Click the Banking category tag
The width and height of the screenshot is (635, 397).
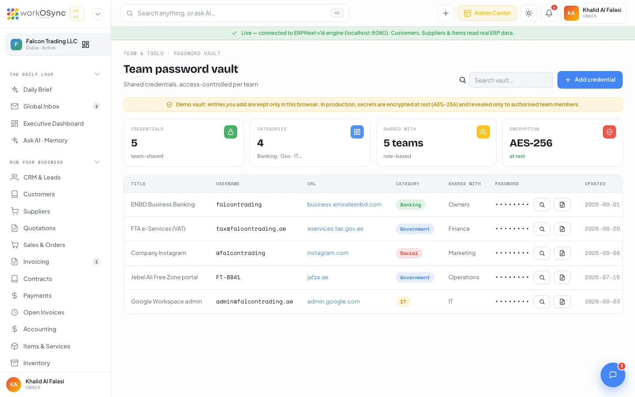click(411, 205)
